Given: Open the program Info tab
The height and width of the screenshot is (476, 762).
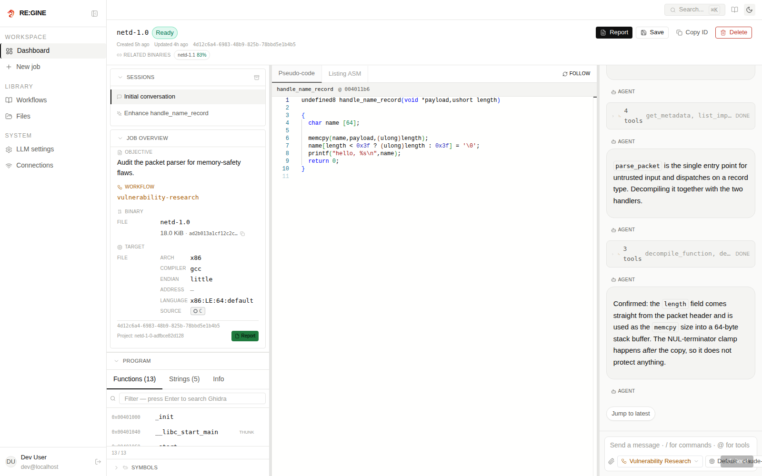Looking at the screenshot, I should [219, 379].
